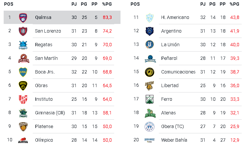246x144 pixels.
Task: Click Peñarol's 39,3 win percentage
Action: [x=235, y=58]
